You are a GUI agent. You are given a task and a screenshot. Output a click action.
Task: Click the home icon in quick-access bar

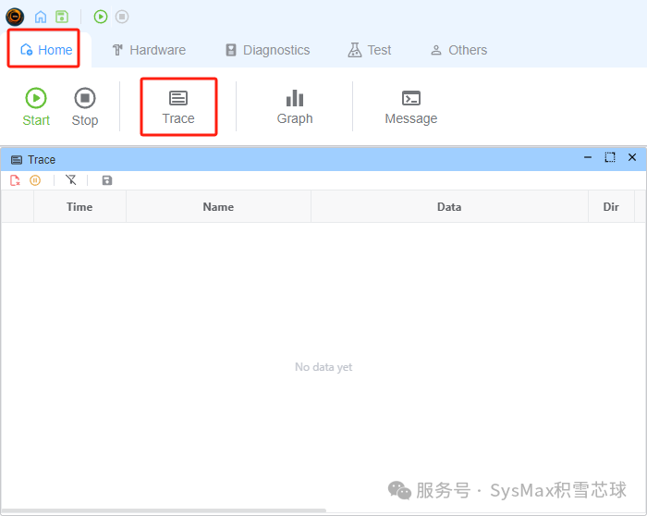[x=40, y=17]
